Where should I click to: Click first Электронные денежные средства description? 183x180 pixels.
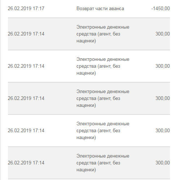pos(103,34)
